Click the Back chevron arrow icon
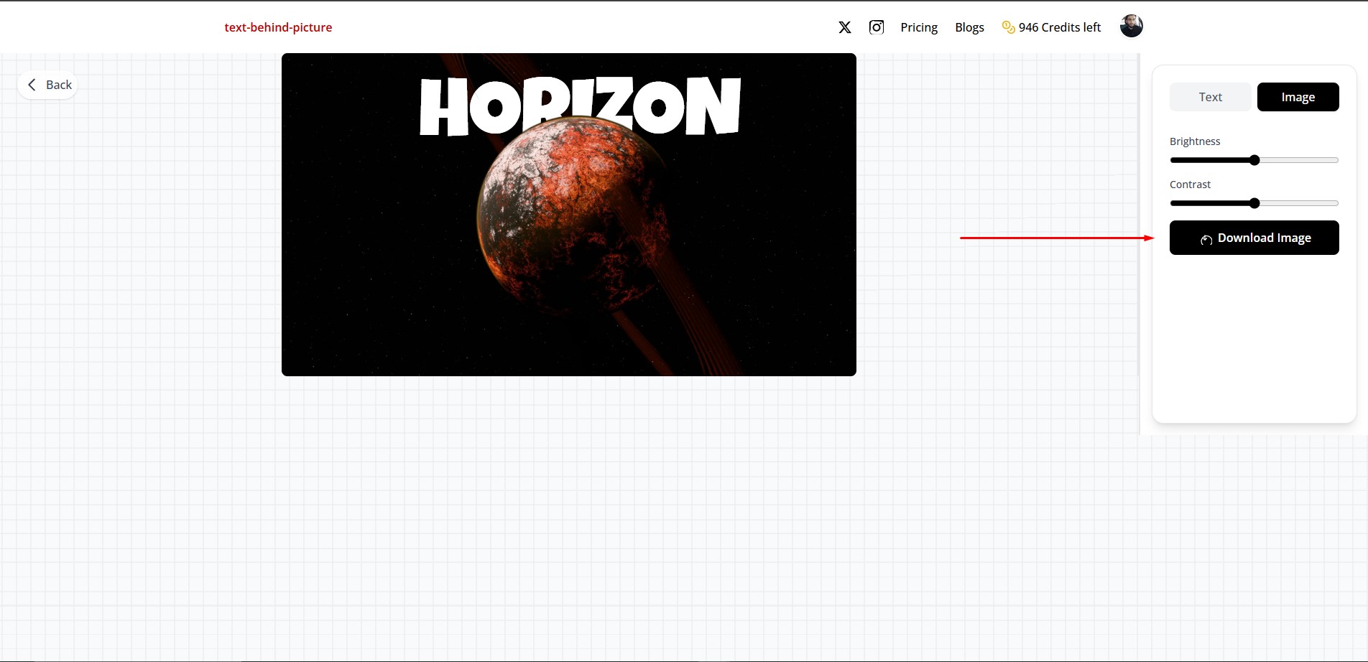The width and height of the screenshot is (1368, 662). [x=32, y=85]
